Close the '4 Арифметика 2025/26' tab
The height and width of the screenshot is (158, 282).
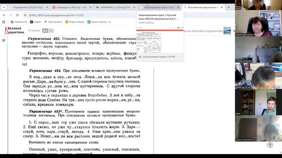47,7
